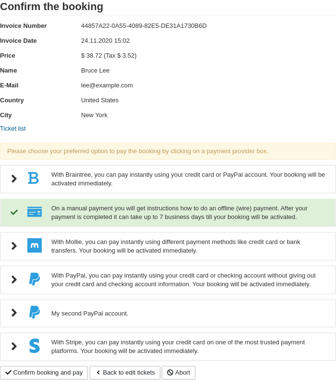This screenshot has height=389, width=336.
Task: Click the Stripe logo icon
Action: tap(35, 346)
